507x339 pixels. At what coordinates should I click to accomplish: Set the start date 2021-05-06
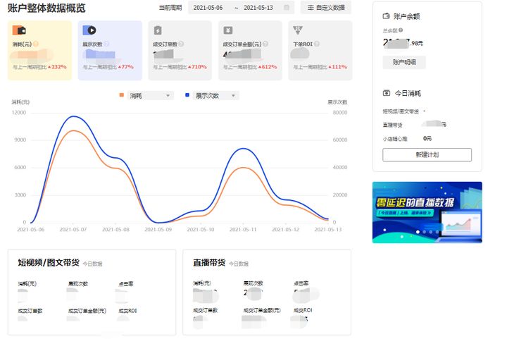208,8
